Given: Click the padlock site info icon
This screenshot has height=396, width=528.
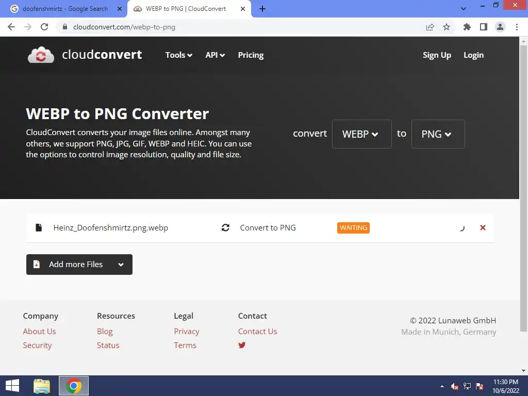Looking at the screenshot, I should point(64,27).
